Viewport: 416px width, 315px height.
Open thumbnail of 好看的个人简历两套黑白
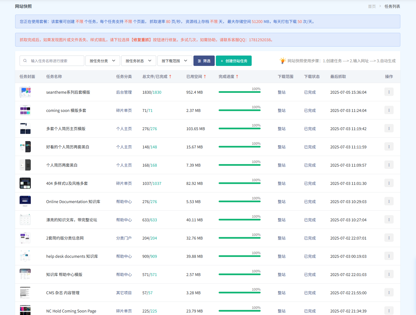tap(25, 147)
